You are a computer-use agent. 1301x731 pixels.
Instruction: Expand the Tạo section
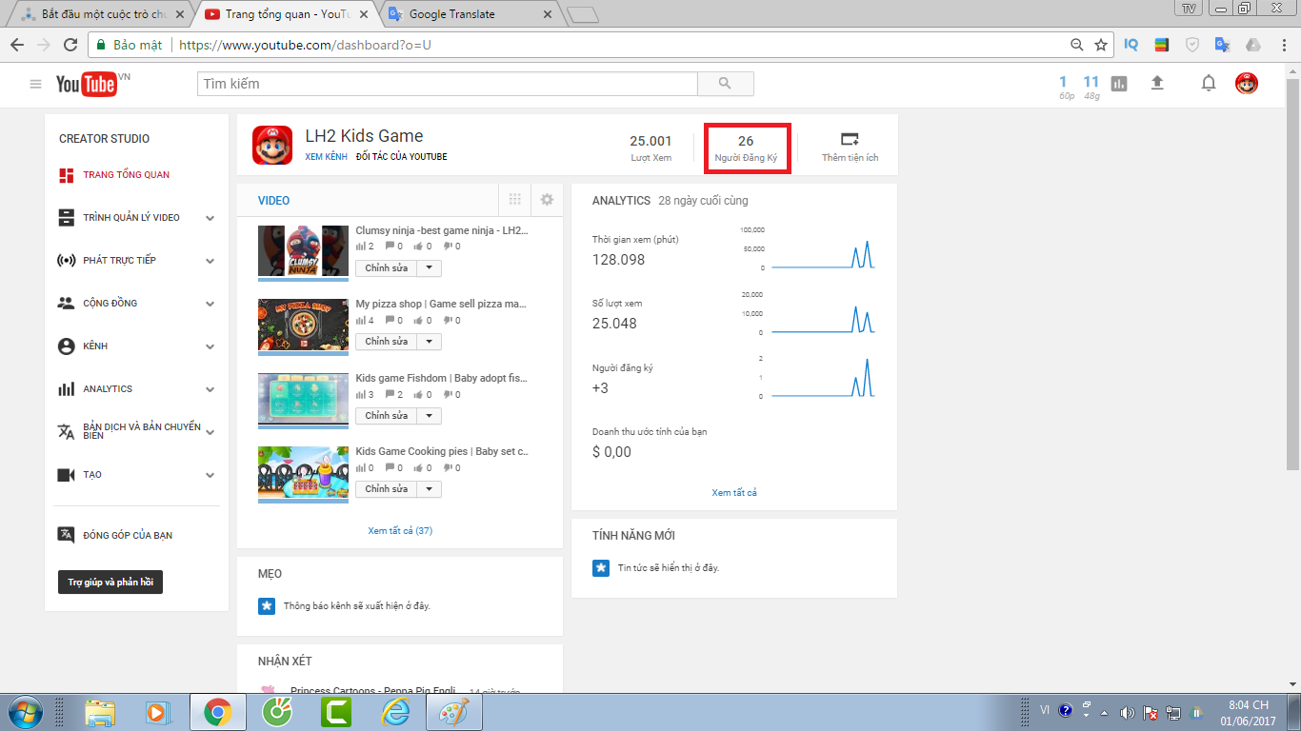pos(210,475)
